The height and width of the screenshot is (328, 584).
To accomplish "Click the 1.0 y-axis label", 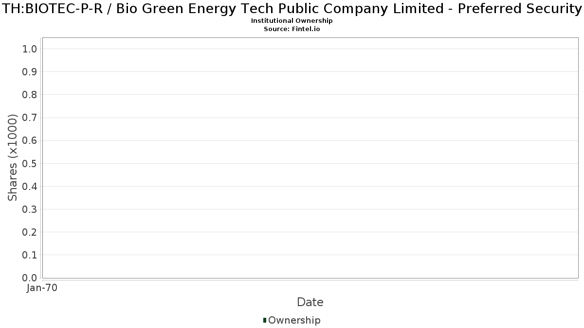I will tap(30, 49).
